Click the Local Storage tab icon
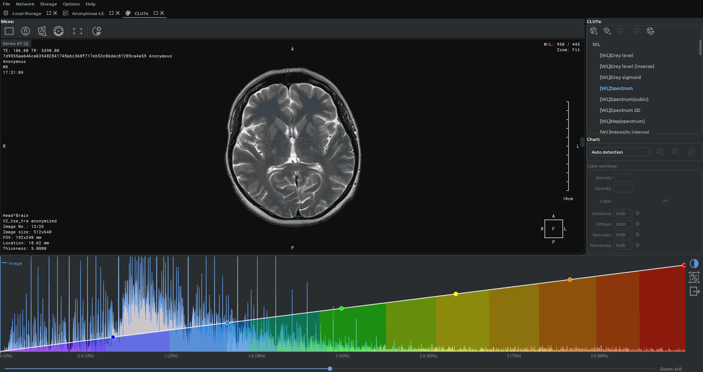703x372 pixels. pos(6,13)
